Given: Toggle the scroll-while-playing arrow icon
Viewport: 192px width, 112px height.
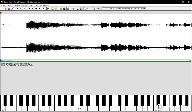Looking at the screenshot, I should coord(48,8).
